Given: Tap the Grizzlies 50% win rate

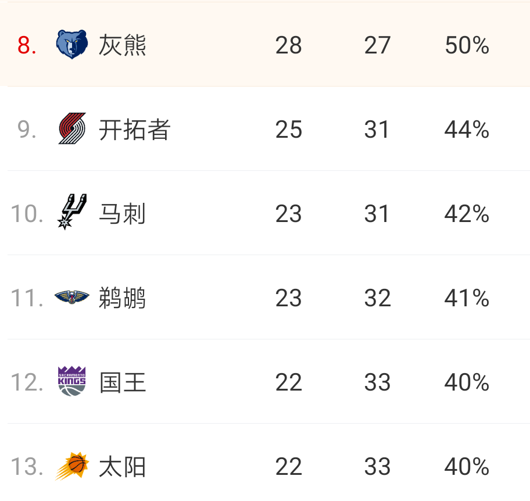Looking at the screenshot, I should click(x=467, y=45).
